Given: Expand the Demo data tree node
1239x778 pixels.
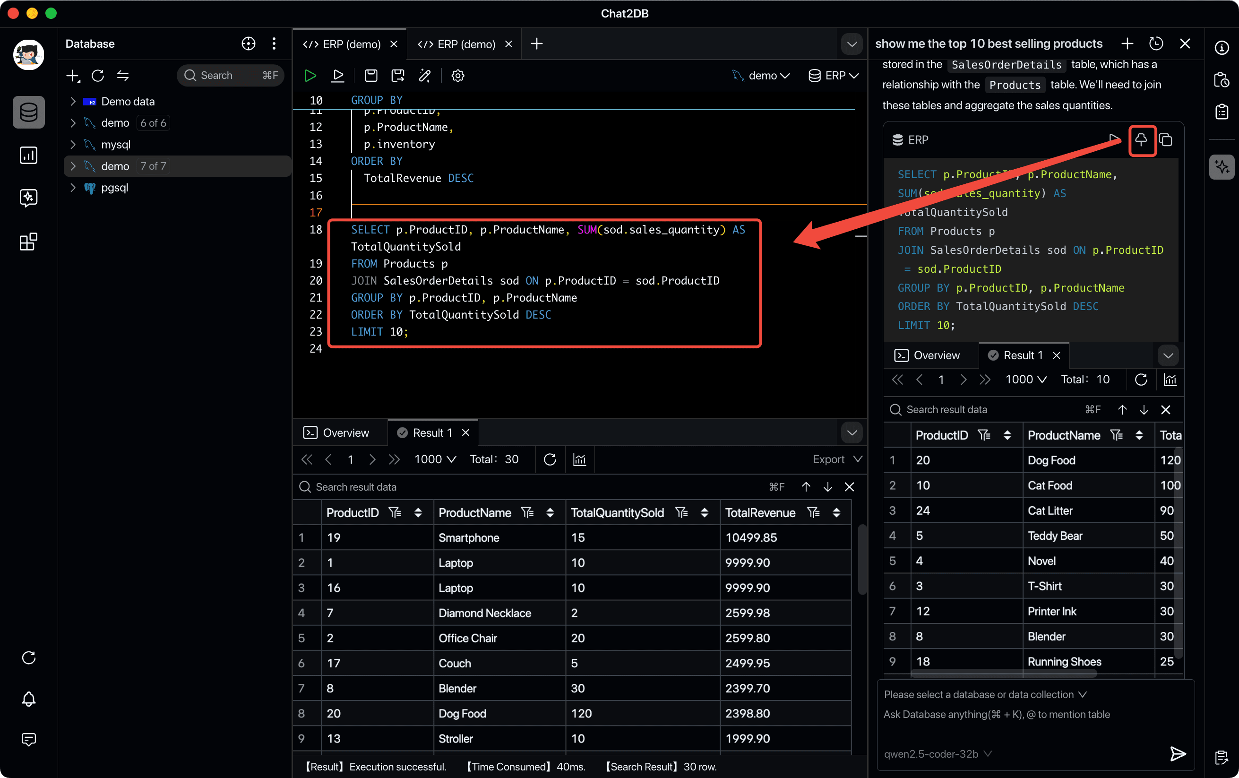Looking at the screenshot, I should (x=72, y=101).
